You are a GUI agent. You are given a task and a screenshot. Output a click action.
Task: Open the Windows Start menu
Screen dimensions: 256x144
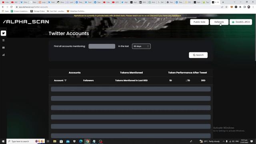click(x=3, y=141)
